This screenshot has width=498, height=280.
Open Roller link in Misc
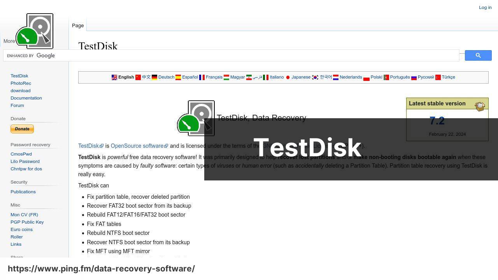17,237
